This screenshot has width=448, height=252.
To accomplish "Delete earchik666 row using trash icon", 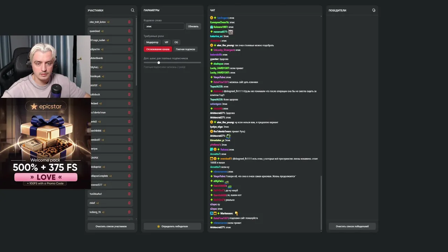I will [129, 131].
